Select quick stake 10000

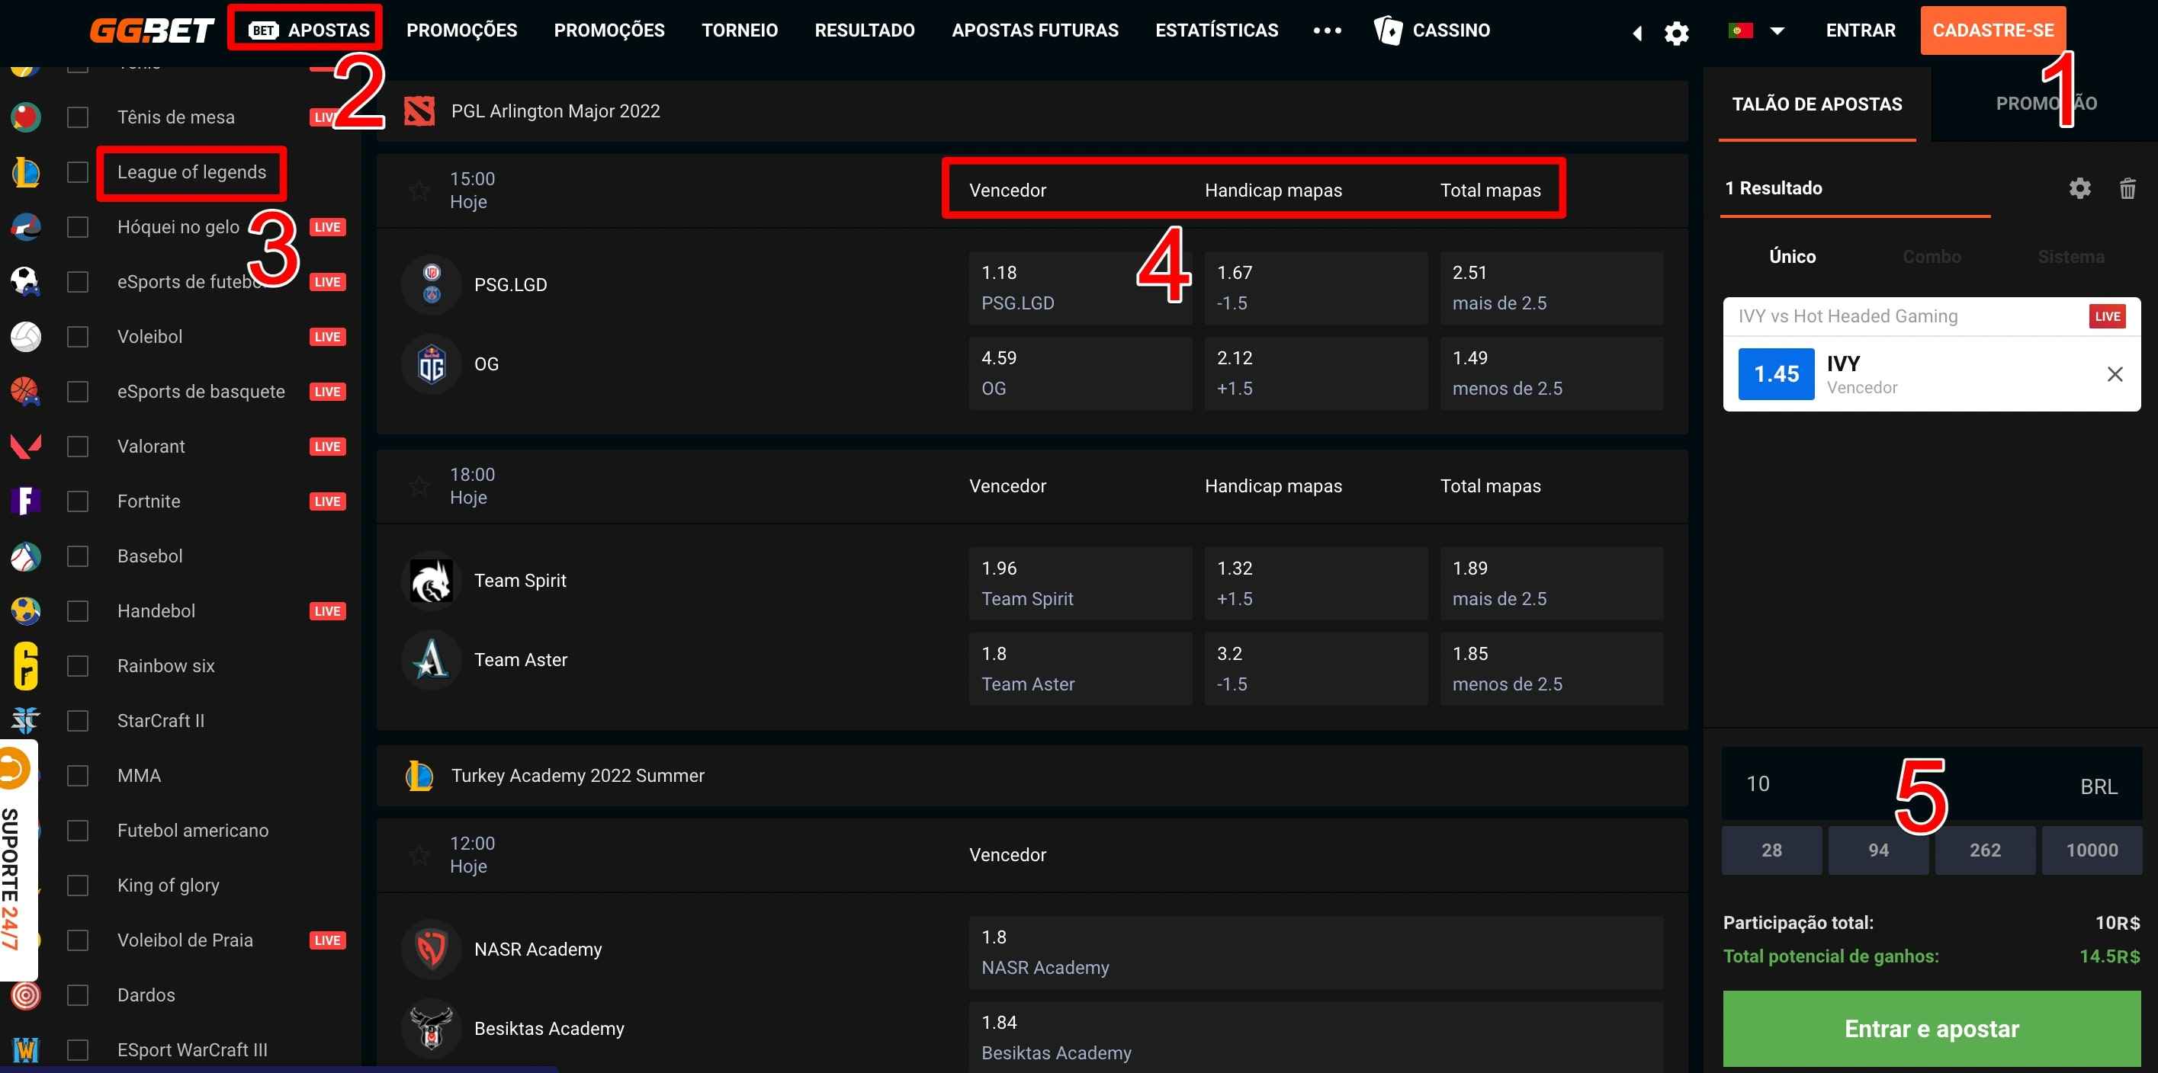coord(2091,850)
